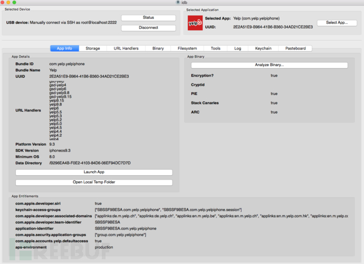Show the Log tab

[x=238, y=49]
